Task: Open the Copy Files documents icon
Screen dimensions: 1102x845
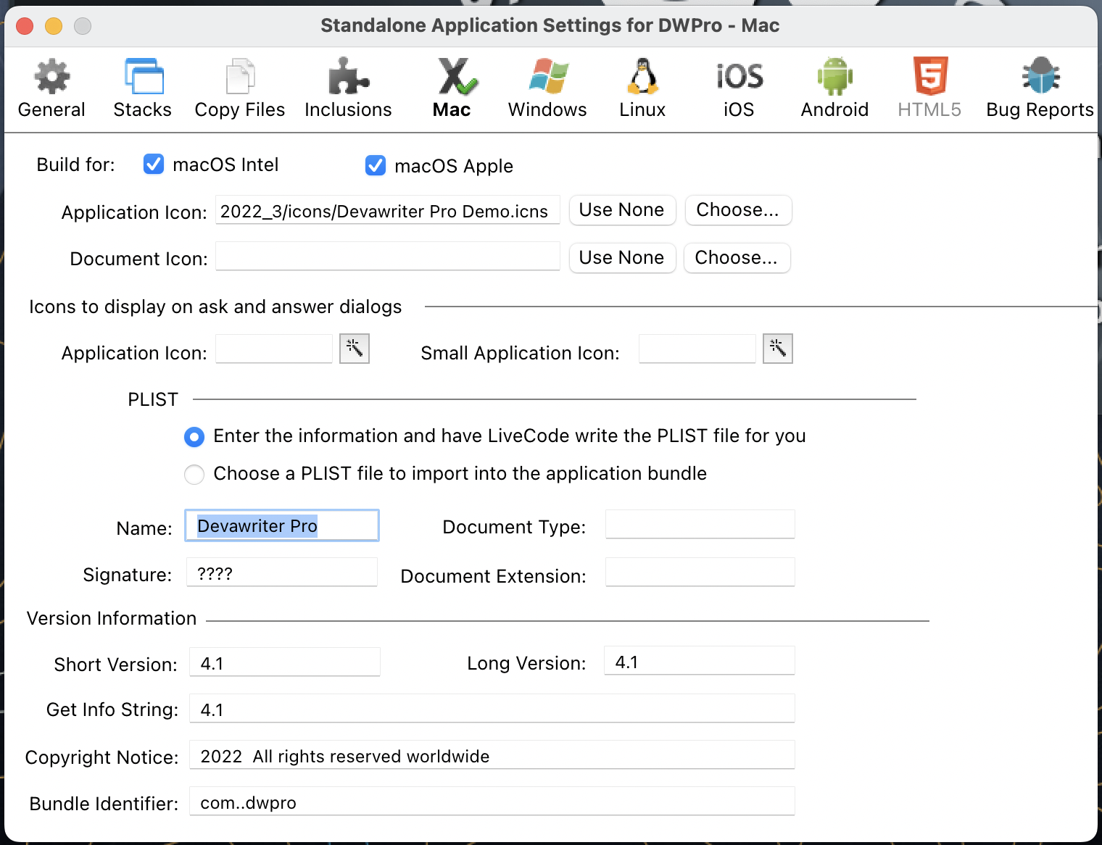Action: point(240,76)
